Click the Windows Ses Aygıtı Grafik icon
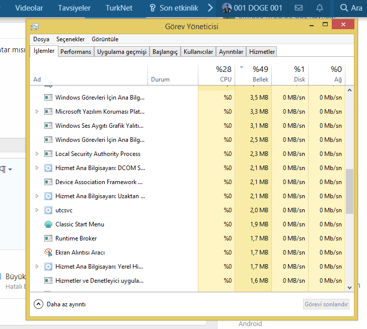The width and height of the screenshot is (367, 329). (48, 126)
